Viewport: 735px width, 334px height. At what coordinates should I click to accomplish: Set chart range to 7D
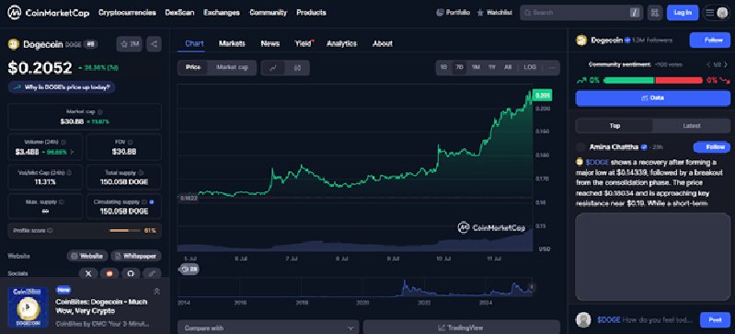coord(459,67)
